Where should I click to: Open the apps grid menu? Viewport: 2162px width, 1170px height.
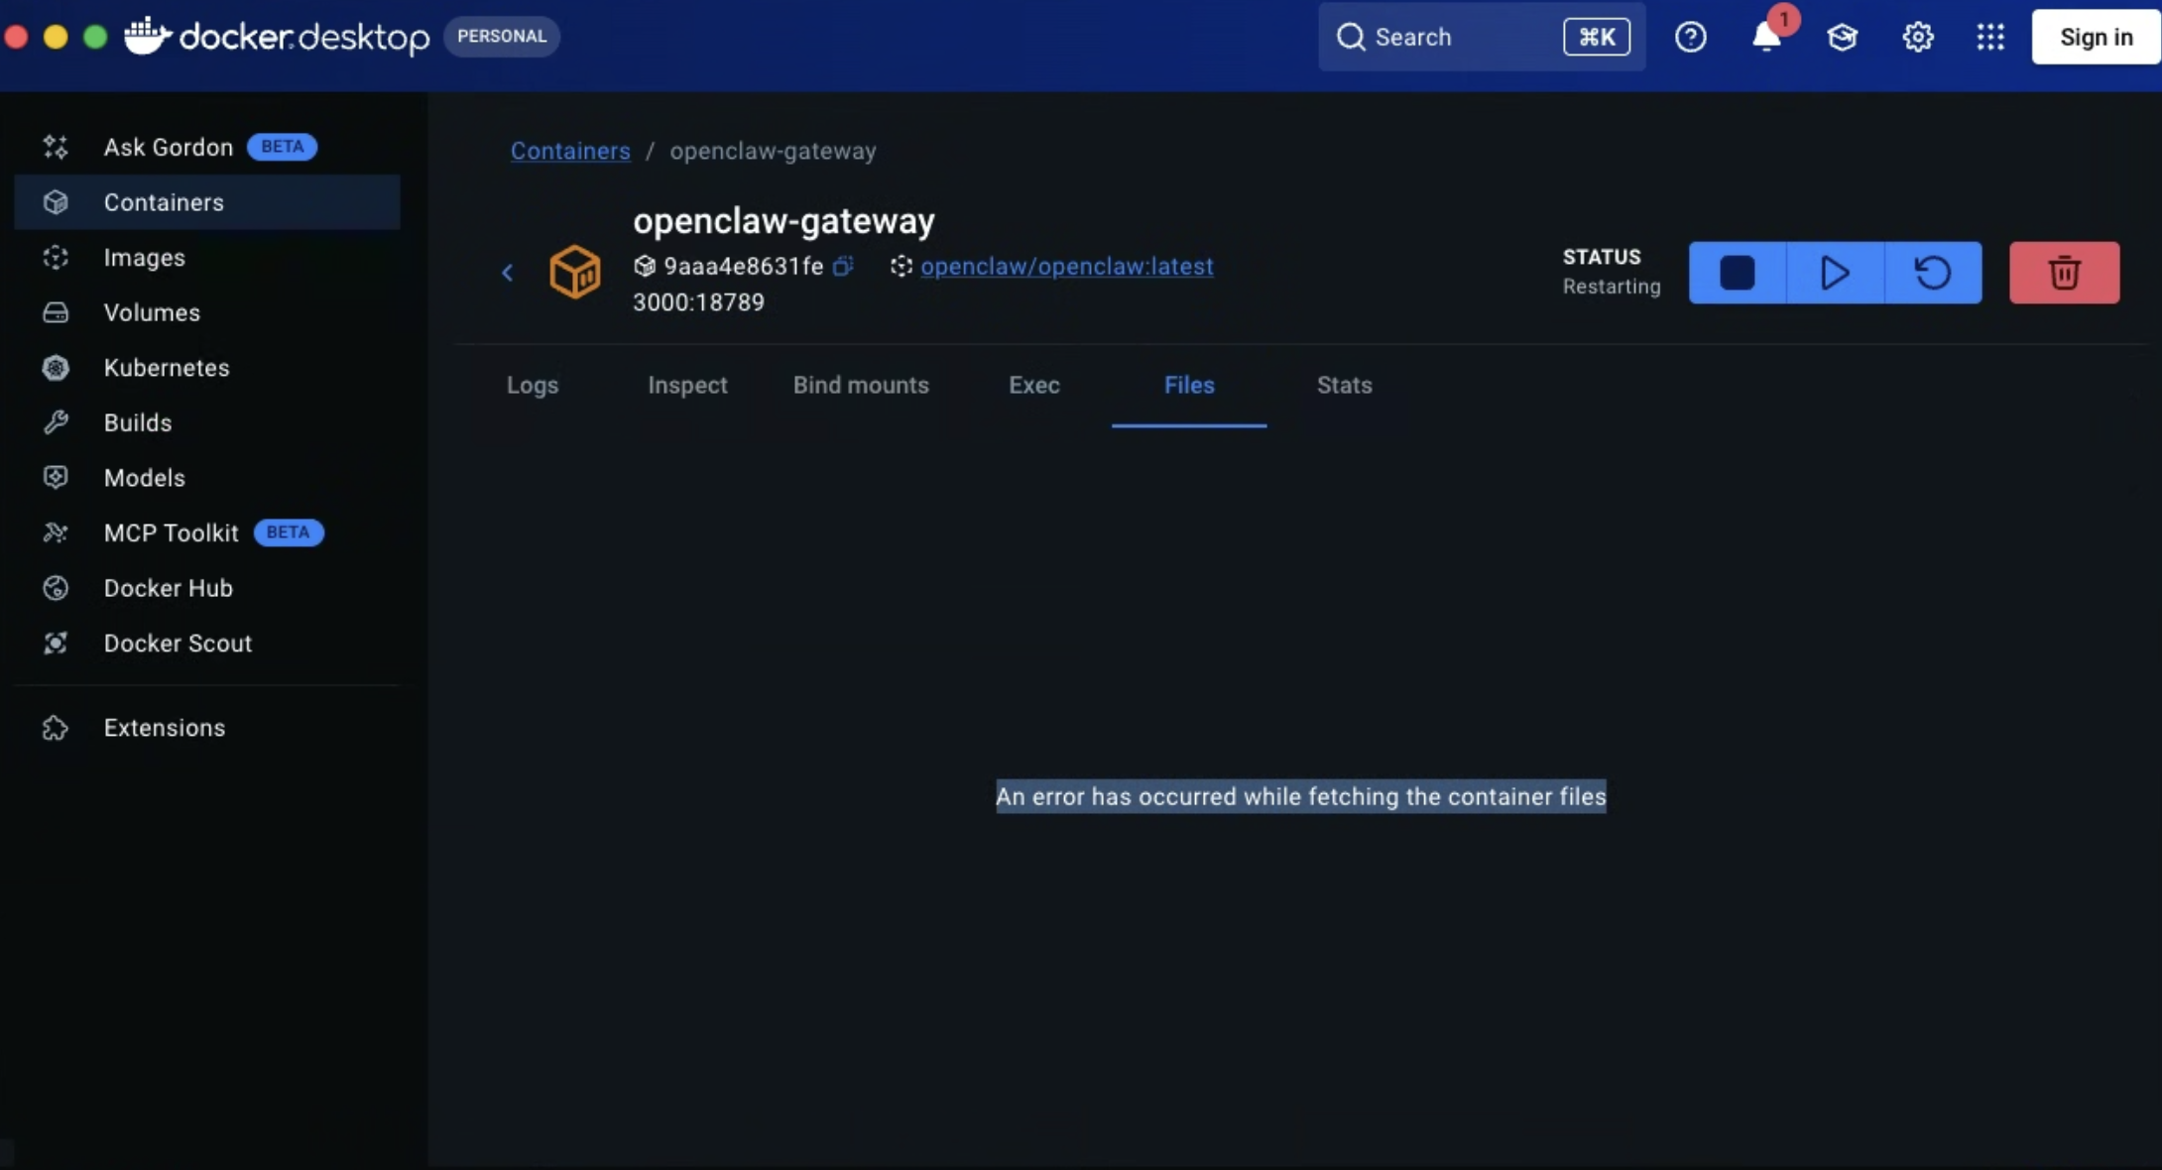(1989, 38)
